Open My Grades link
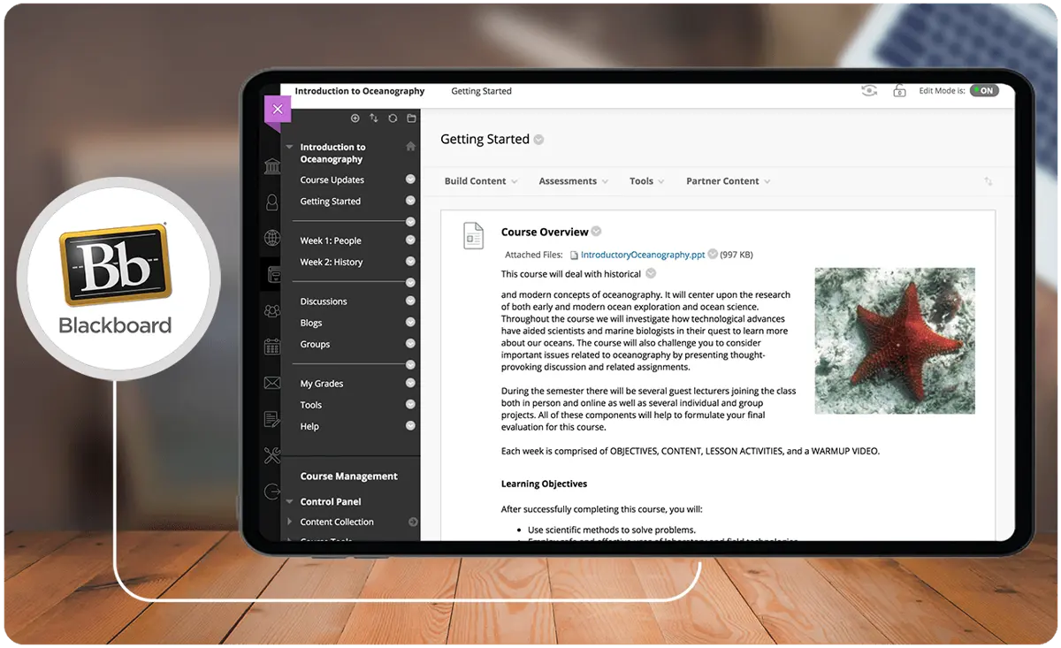Screen dimensions: 1061x648 (x=322, y=384)
